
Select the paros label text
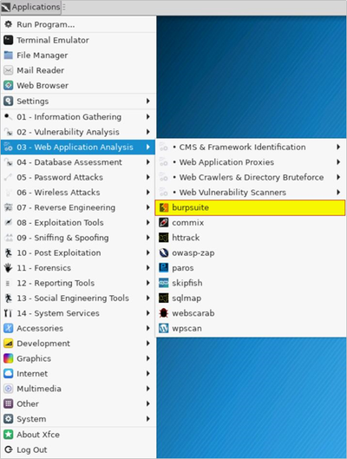click(x=182, y=268)
